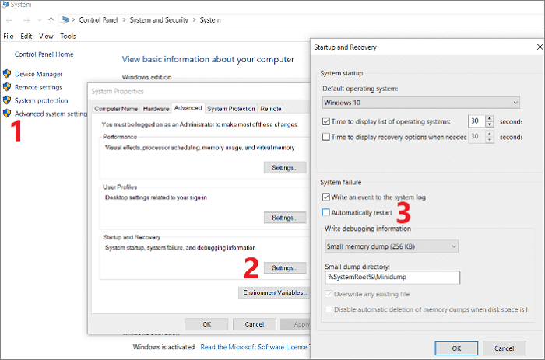Click the up one level arrow

pyautogui.click(x=51, y=20)
